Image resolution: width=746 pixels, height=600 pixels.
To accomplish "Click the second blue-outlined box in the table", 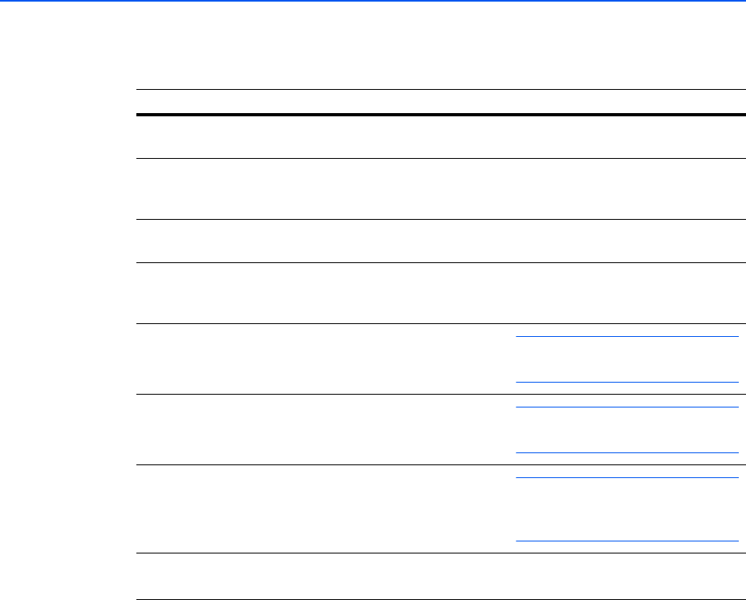I will pyautogui.click(x=626, y=430).
